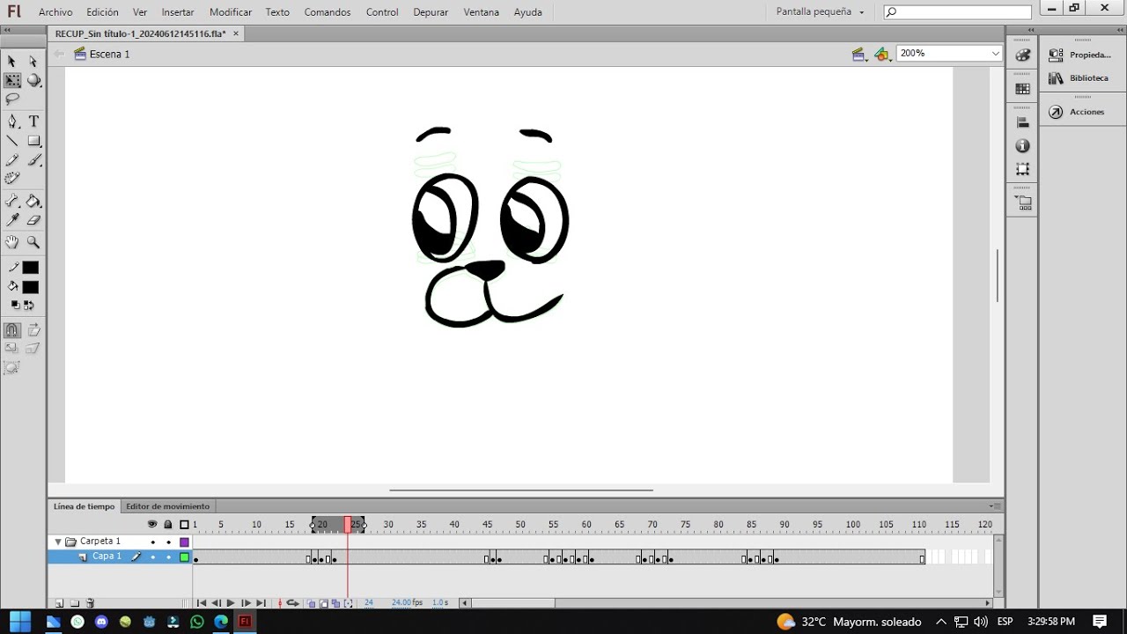
Task: Select the Hand tool
Action: [x=12, y=242]
